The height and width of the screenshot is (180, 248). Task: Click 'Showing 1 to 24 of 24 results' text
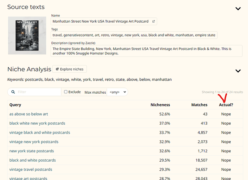(222, 92)
